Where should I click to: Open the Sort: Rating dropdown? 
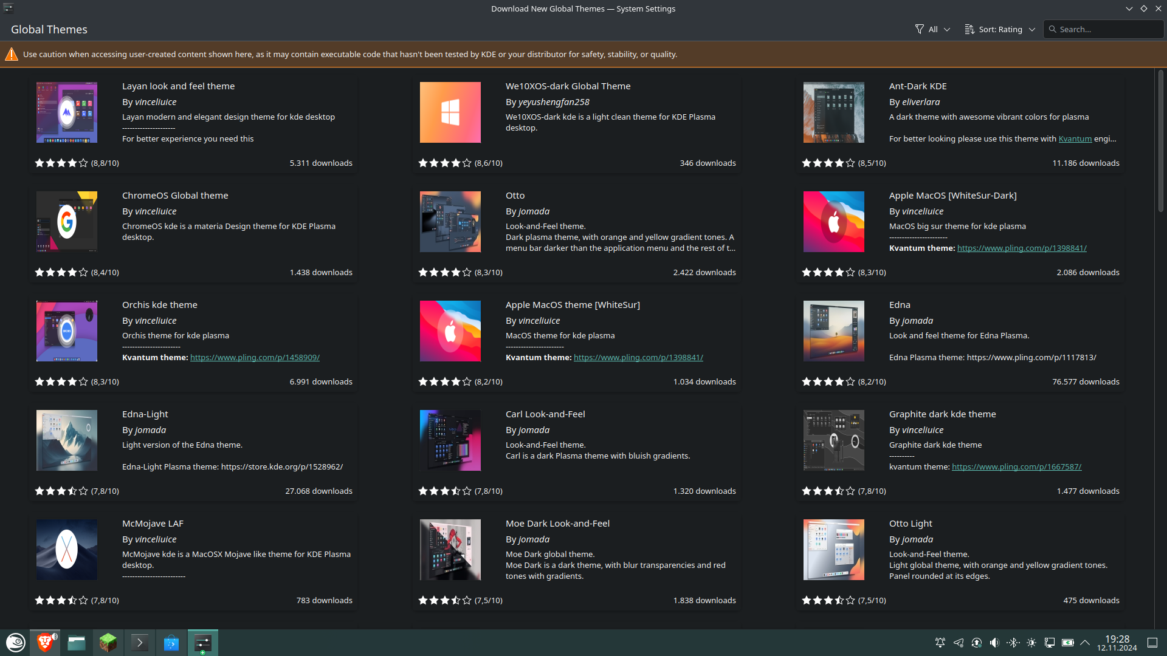coord(1000,29)
